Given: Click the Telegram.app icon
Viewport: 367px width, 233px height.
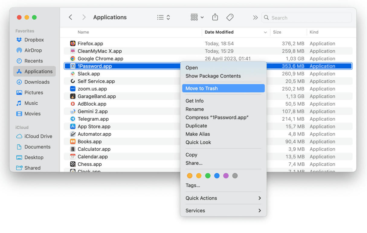Looking at the screenshot, I should (x=73, y=119).
